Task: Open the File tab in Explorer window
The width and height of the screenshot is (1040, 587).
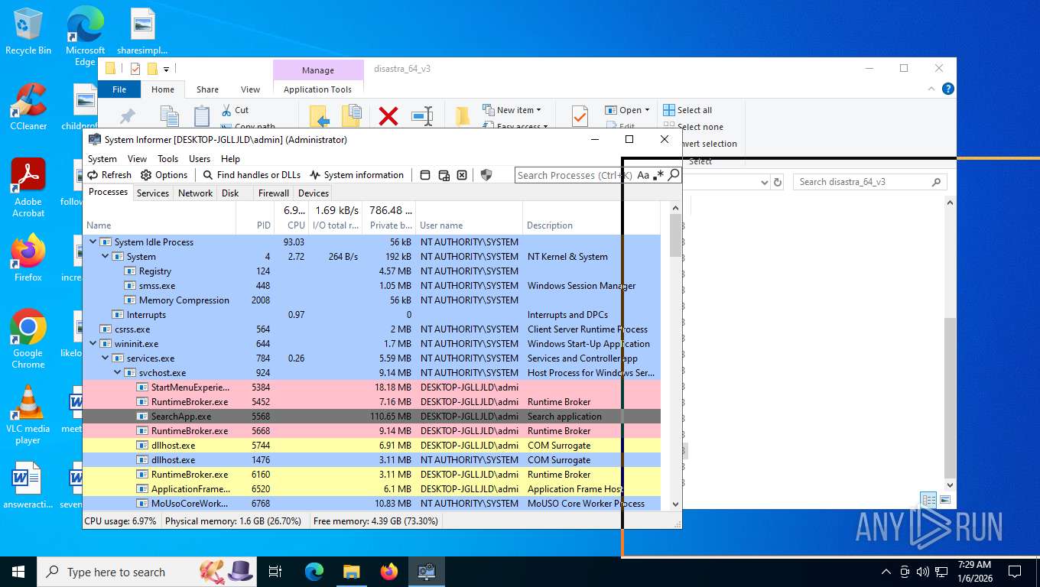Action: click(x=119, y=89)
